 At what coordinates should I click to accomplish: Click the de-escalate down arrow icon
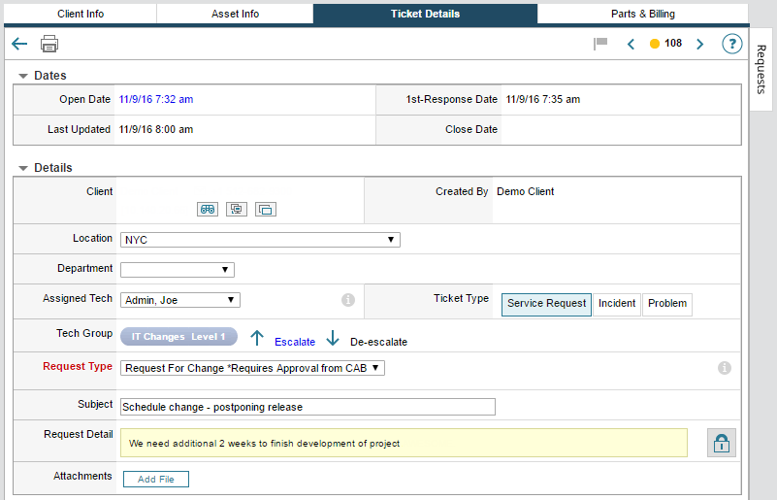point(333,338)
